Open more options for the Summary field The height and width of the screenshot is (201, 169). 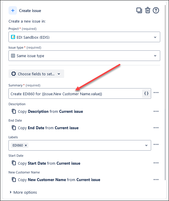156,93
